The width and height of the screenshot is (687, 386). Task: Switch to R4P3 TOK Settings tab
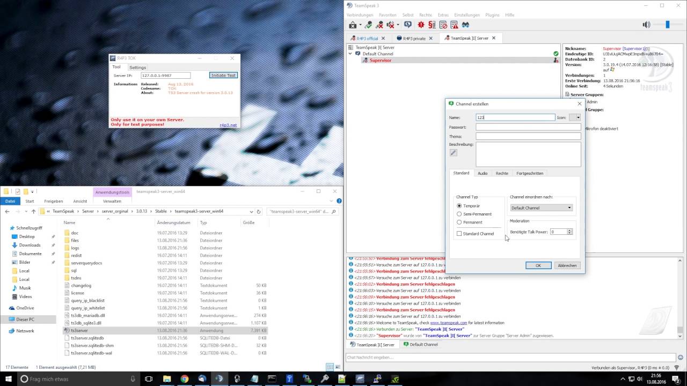137,68
